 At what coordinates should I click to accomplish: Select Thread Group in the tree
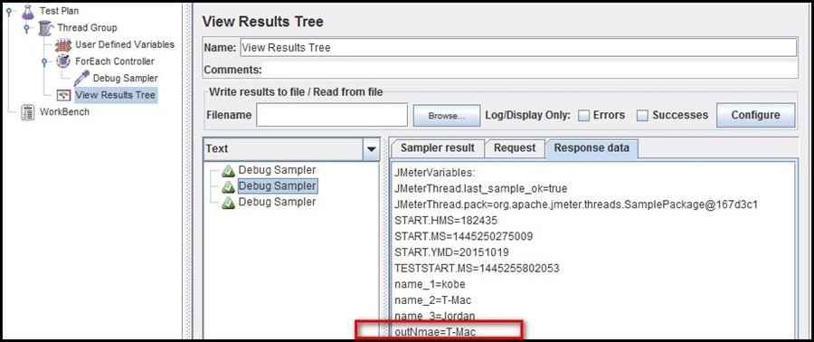(x=87, y=28)
